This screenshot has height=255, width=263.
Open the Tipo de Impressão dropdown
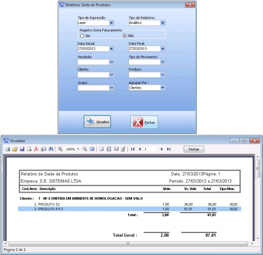click(x=111, y=23)
